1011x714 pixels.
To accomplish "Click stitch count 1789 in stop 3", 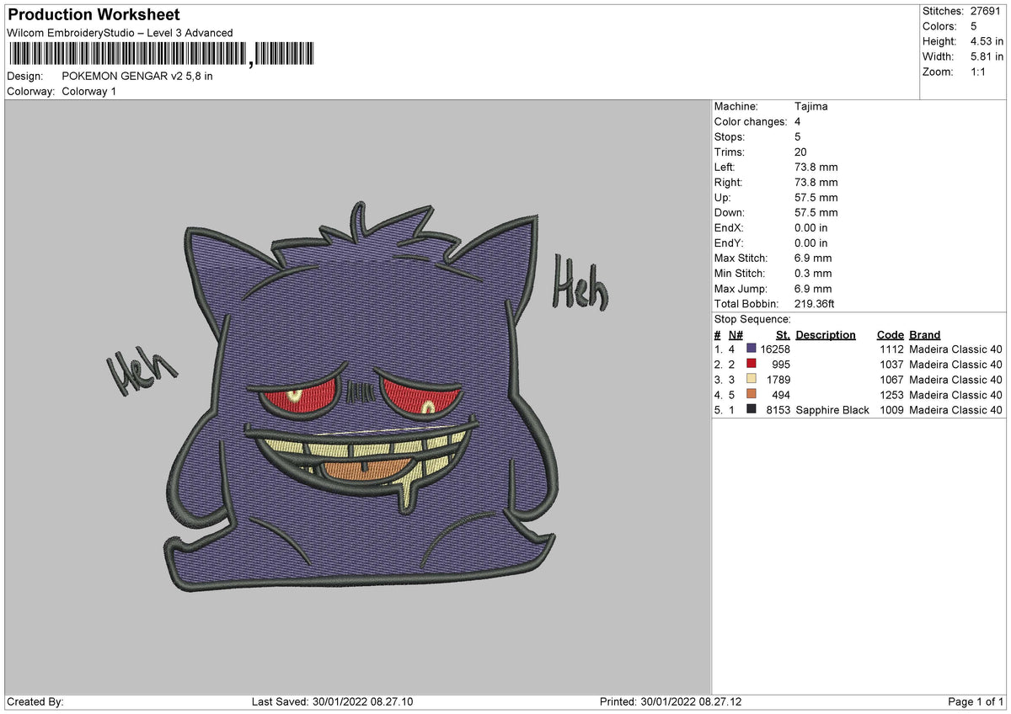I will (778, 380).
